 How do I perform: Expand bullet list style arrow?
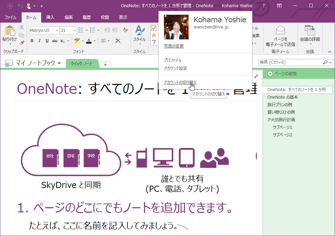click(x=86, y=30)
